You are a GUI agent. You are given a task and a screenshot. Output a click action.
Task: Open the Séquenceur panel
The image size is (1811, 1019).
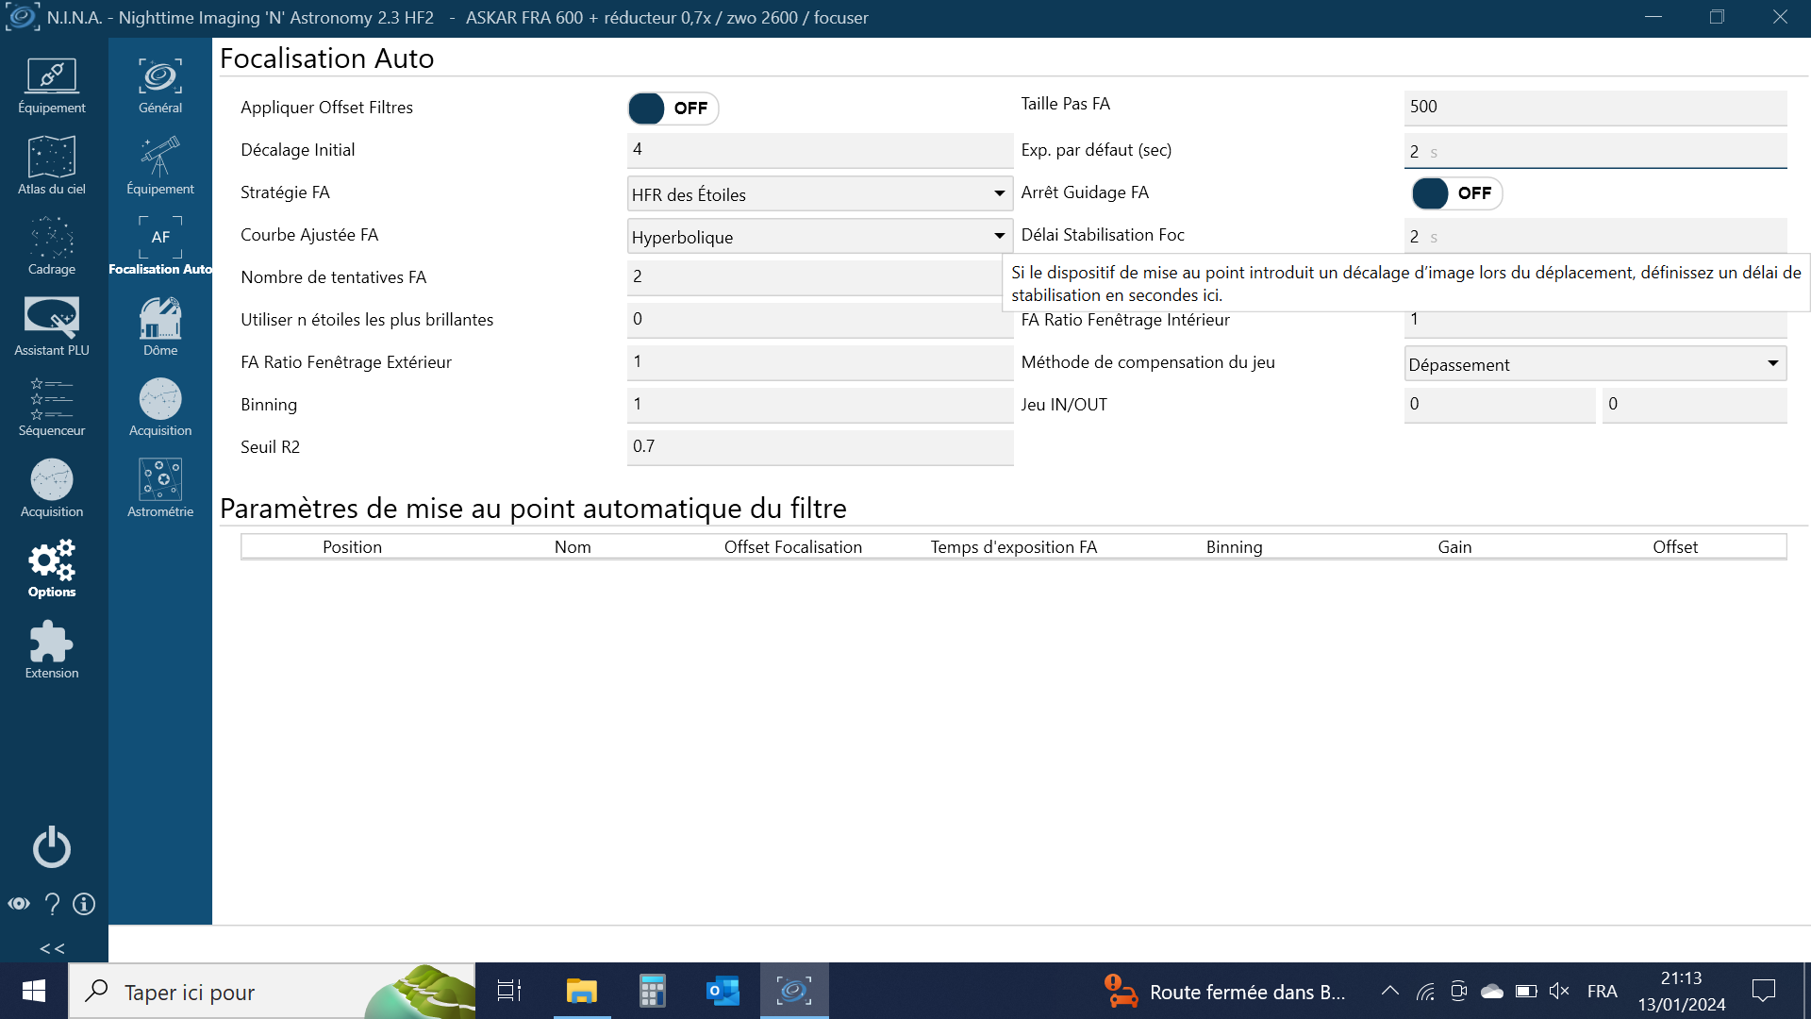pyautogui.click(x=52, y=407)
